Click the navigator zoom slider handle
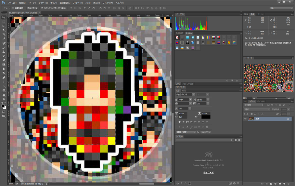This screenshot has height=186, width=295. tap(276, 98)
